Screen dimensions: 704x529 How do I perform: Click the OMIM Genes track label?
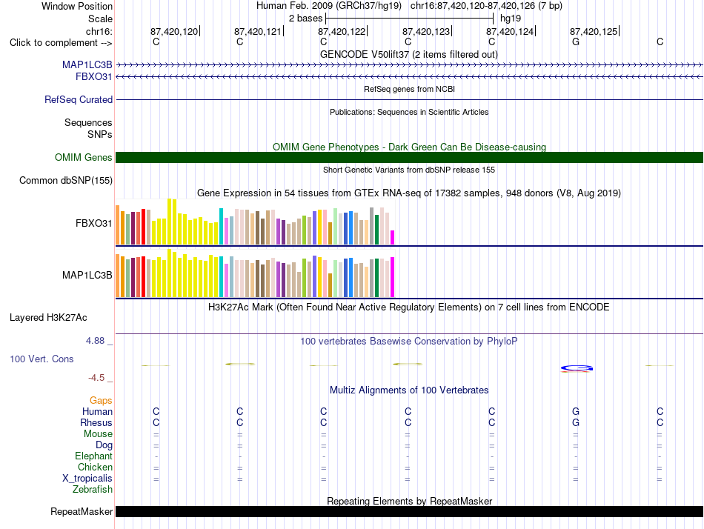(84, 157)
